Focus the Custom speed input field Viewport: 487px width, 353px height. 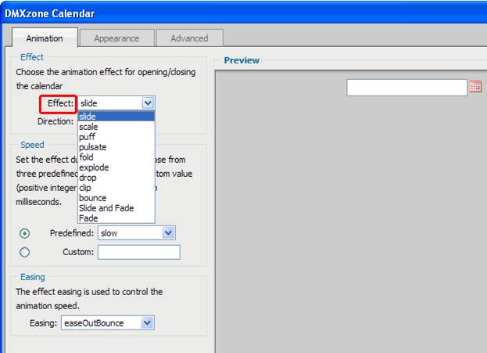point(139,252)
